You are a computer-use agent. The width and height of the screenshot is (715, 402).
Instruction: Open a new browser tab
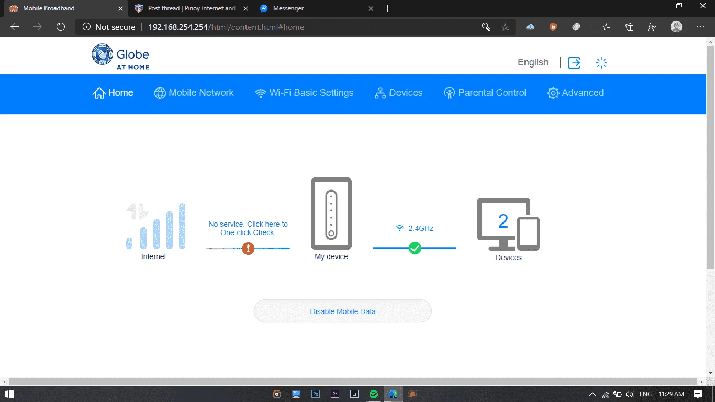(x=387, y=8)
